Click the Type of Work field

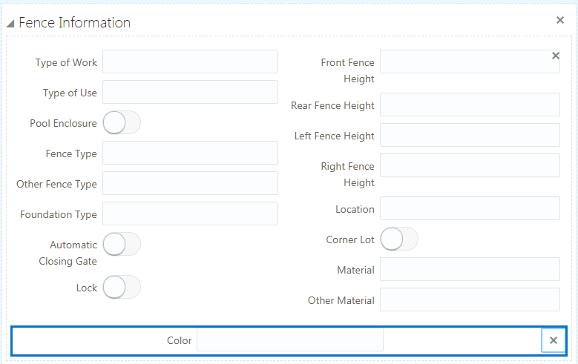190,62
